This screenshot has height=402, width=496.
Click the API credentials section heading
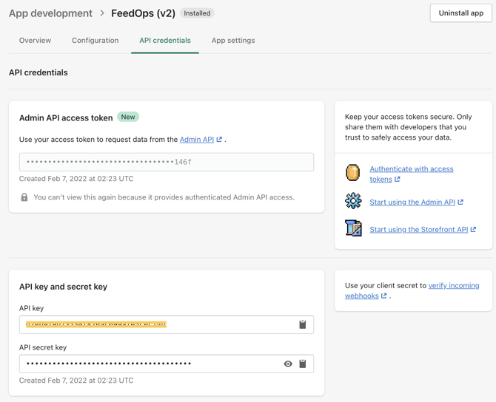[38, 72]
